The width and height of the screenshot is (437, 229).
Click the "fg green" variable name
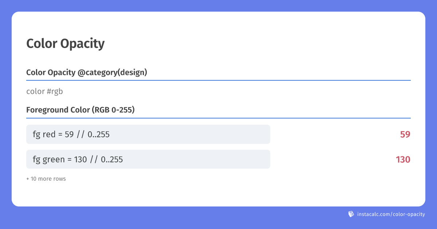click(x=49, y=159)
